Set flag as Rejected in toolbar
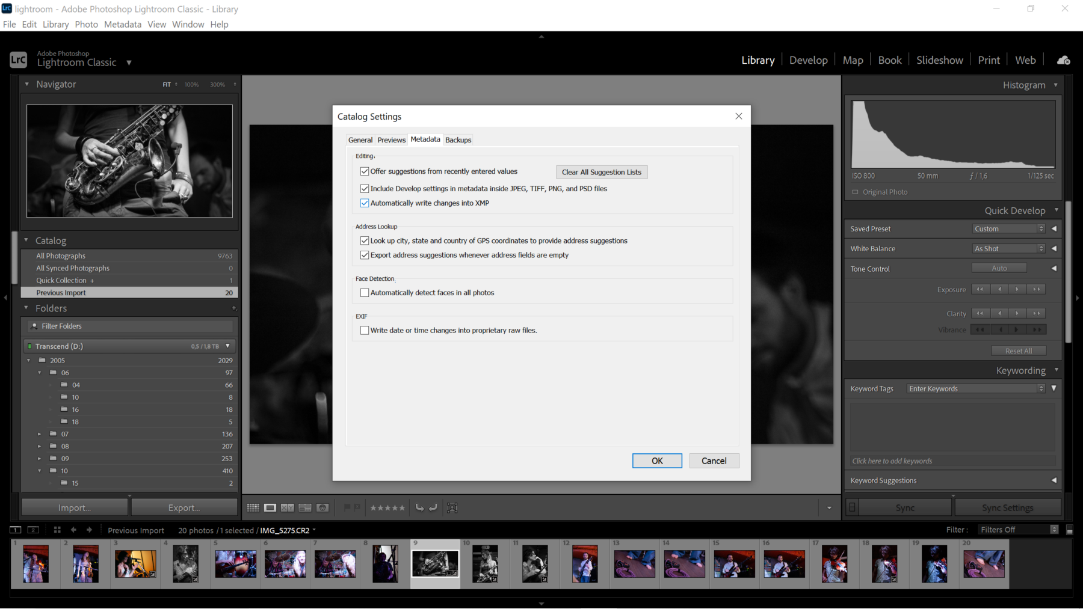Image resolution: width=1083 pixels, height=609 pixels. [x=357, y=508]
